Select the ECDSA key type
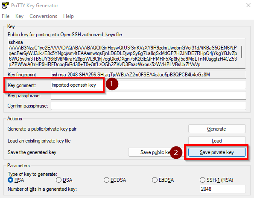This screenshot has height=198, width=254. click(x=115, y=180)
